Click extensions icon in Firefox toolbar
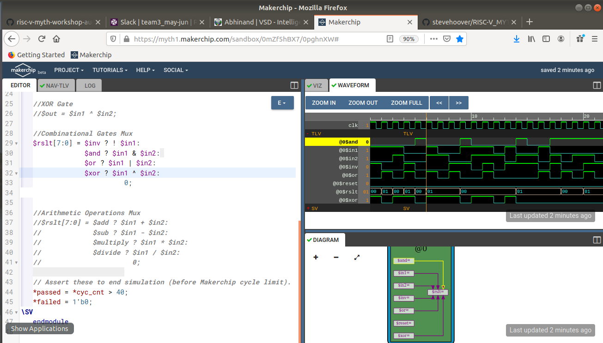The image size is (603, 343). (x=580, y=39)
